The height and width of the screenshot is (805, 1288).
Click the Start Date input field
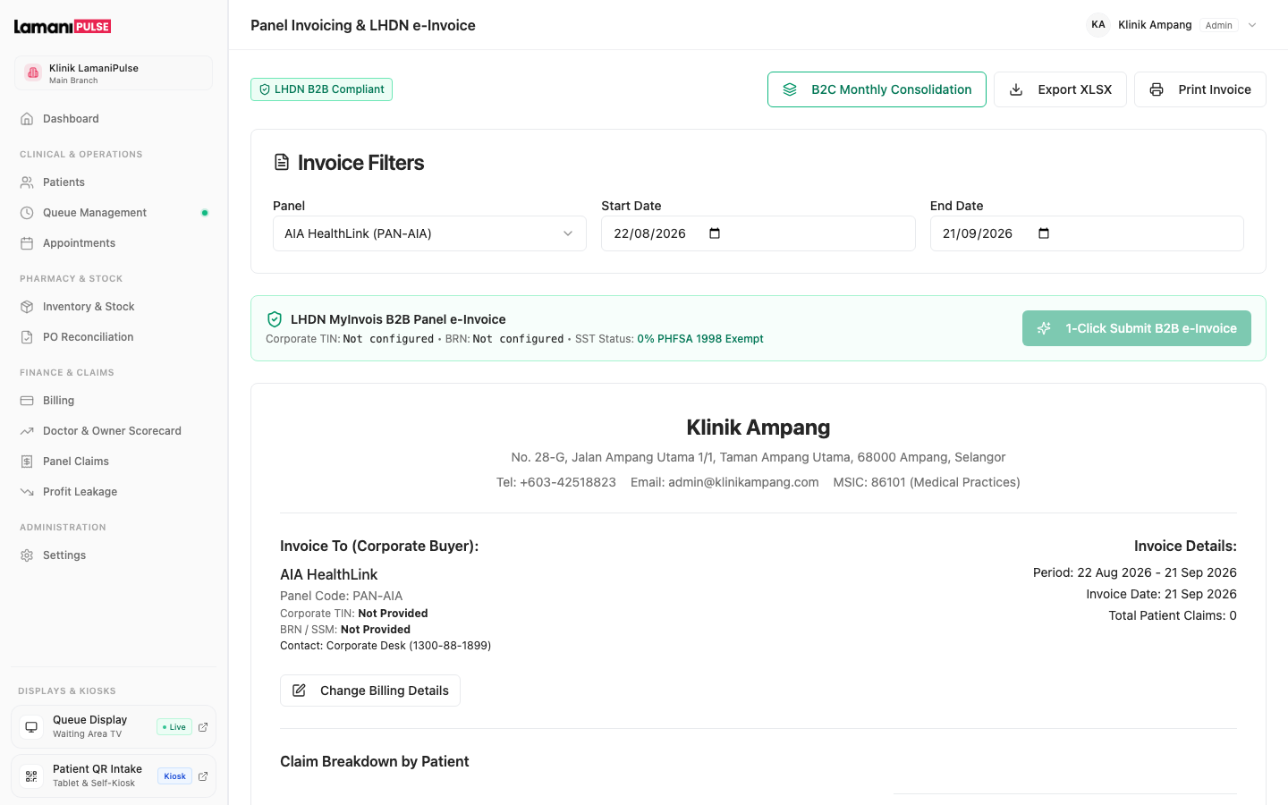pyautogui.click(x=758, y=233)
